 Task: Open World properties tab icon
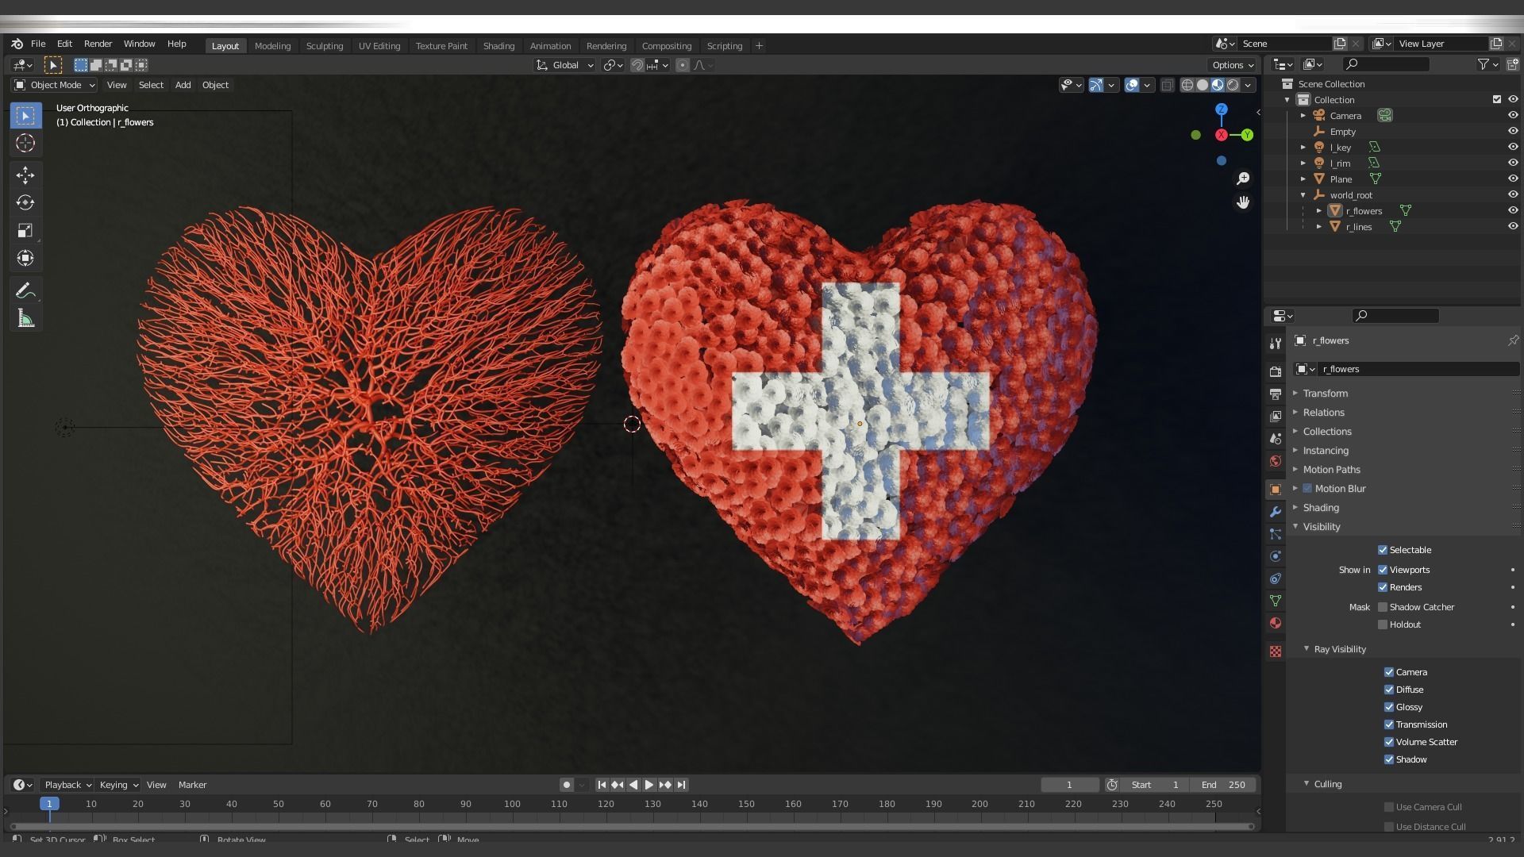1276,461
